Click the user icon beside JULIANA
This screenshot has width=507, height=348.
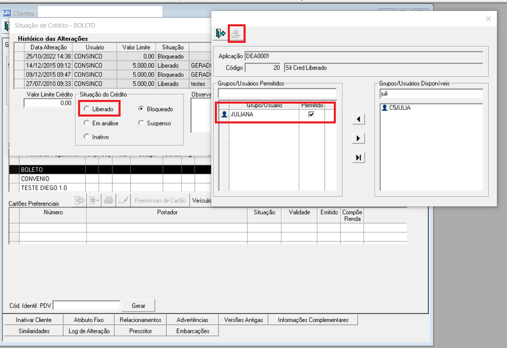[x=224, y=115]
